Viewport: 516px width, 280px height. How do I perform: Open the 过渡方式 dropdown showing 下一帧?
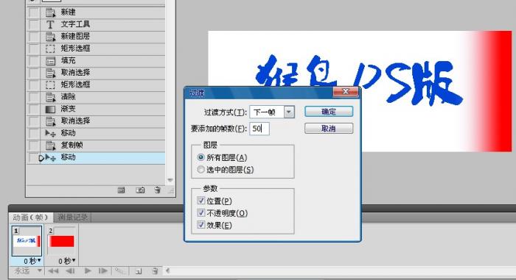tap(289, 112)
